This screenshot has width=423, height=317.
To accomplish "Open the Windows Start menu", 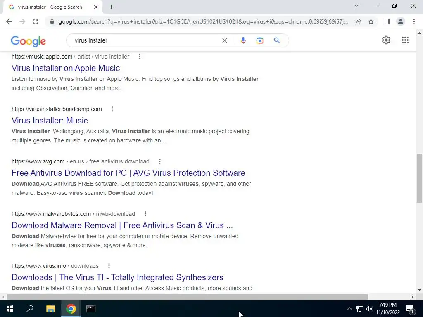I will pyautogui.click(x=10, y=309).
